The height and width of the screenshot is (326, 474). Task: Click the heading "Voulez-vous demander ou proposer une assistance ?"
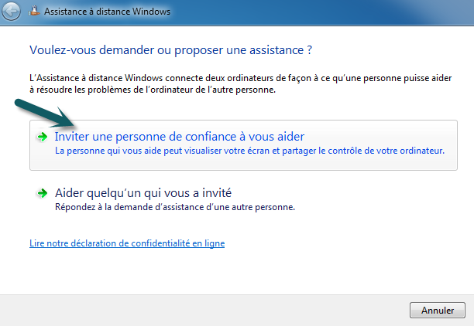[170, 49]
